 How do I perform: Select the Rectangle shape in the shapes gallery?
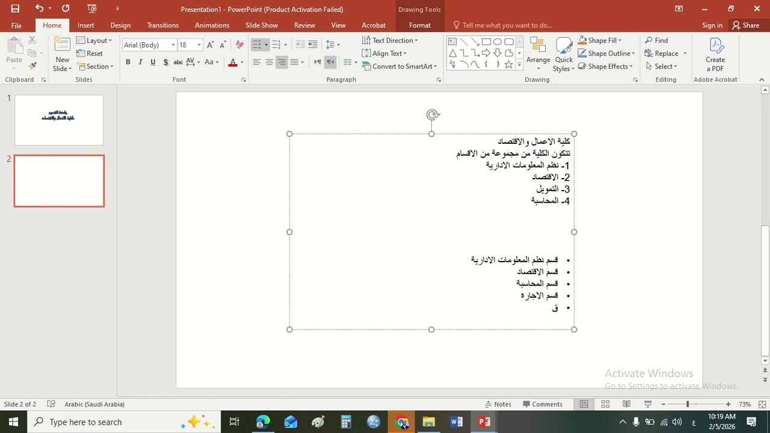point(486,41)
